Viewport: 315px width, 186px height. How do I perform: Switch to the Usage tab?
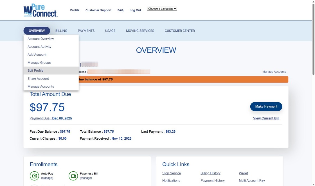tap(110, 31)
